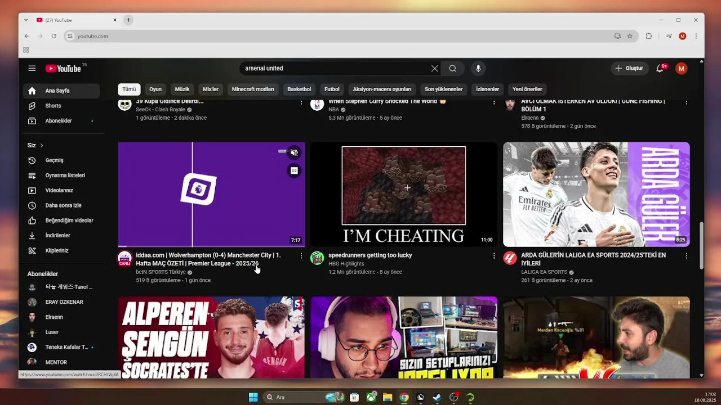721x405 pixels.
Task: Open Chrome tab search dropdown arrow
Action: 26,20
